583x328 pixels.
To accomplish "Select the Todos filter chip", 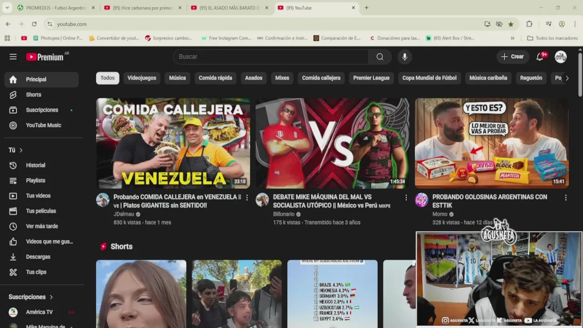I will (107, 78).
